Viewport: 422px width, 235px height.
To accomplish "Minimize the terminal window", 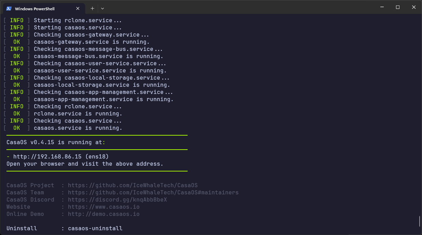I will (382, 7).
